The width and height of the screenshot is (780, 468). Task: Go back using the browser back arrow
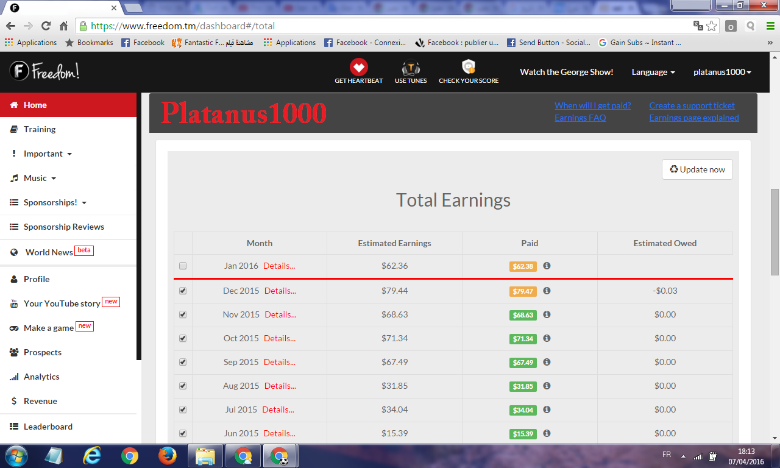point(10,26)
